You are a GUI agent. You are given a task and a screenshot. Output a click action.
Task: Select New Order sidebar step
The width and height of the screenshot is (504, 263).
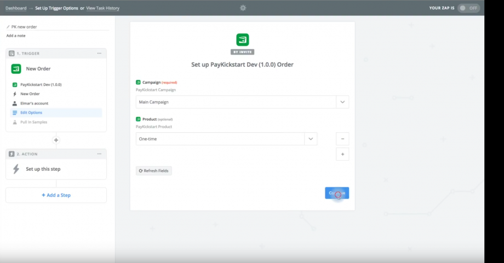(30, 94)
